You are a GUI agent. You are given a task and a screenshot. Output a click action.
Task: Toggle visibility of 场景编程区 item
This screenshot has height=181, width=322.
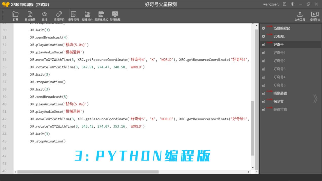tap(264, 28)
